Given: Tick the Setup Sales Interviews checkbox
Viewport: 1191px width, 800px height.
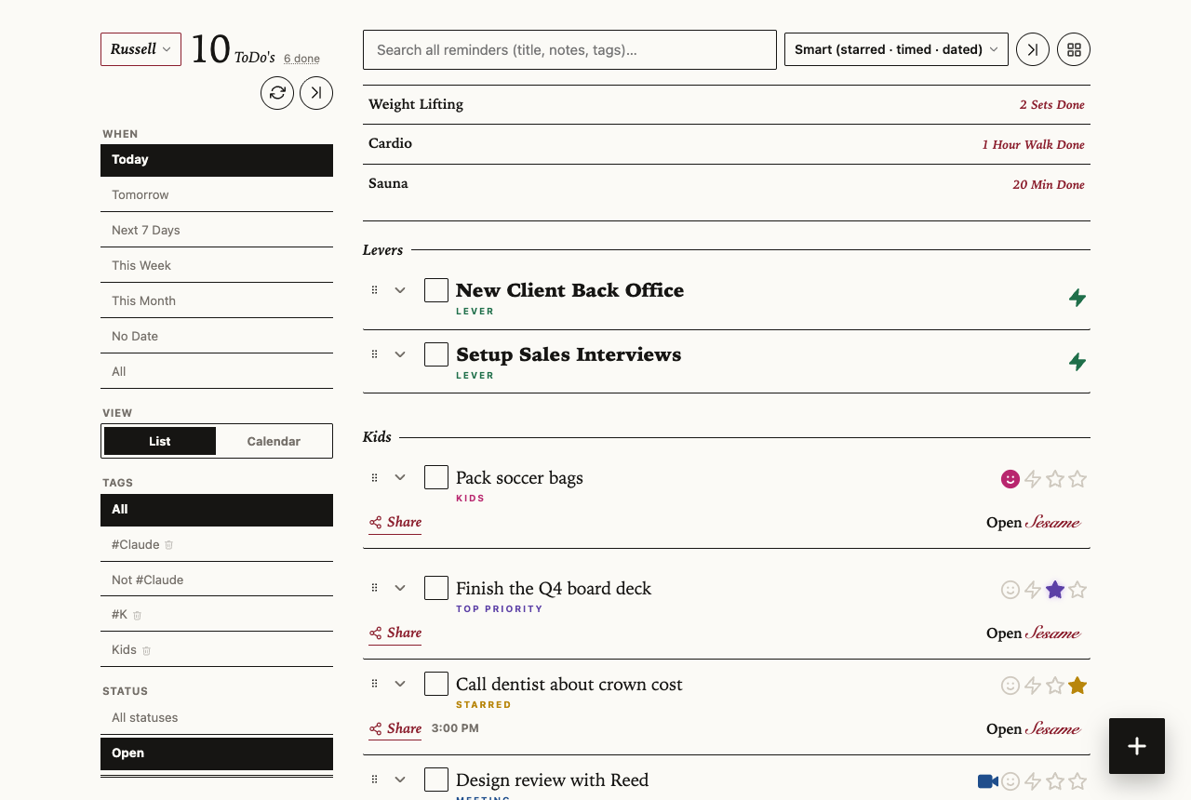Looking at the screenshot, I should (436, 354).
